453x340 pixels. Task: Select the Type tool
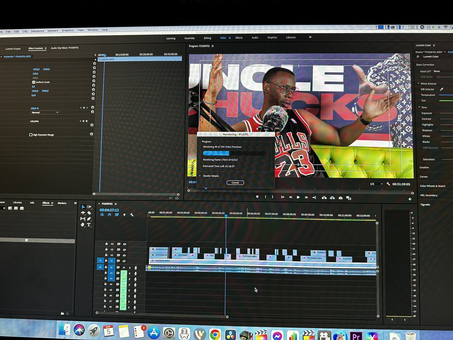(x=89, y=225)
